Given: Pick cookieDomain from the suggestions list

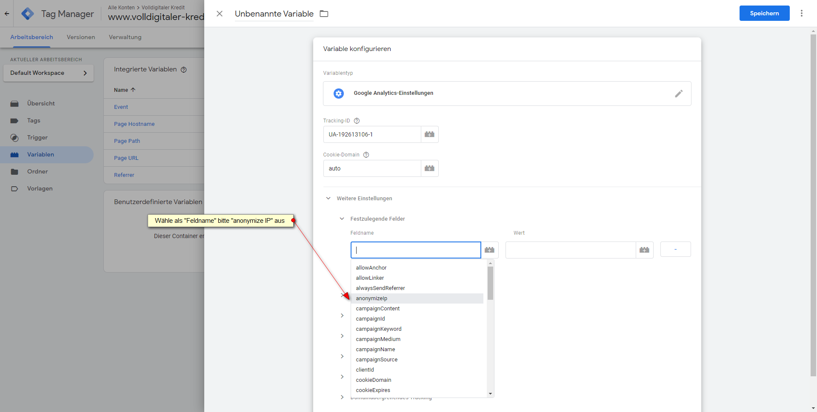Looking at the screenshot, I should pyautogui.click(x=373, y=380).
